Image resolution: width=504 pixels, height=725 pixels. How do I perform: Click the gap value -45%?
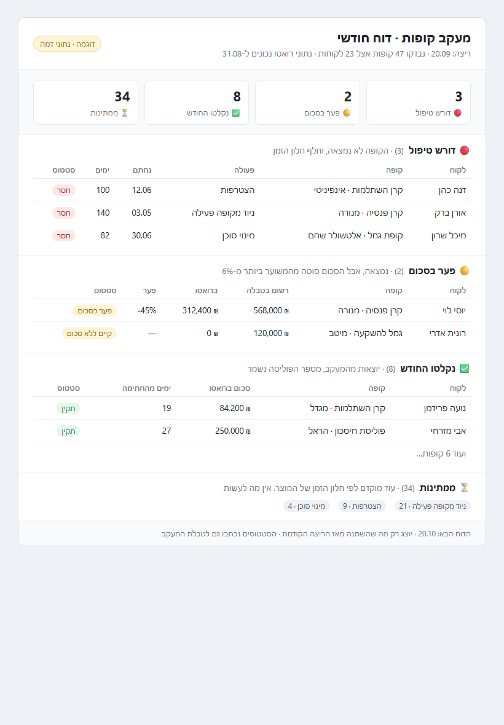pos(147,311)
